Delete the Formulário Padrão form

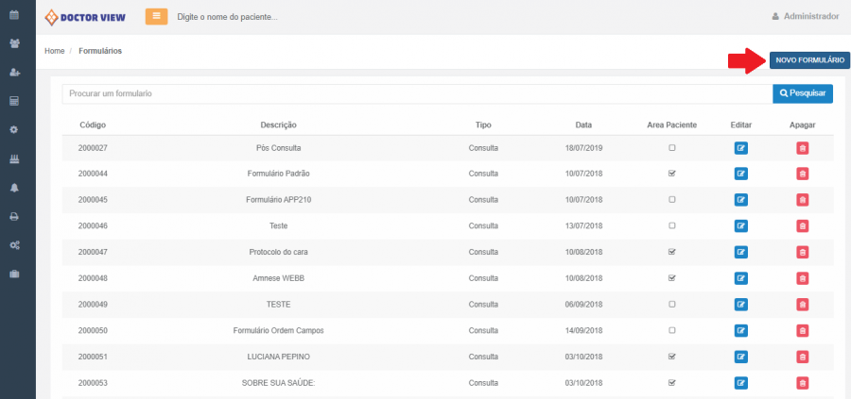pyautogui.click(x=802, y=174)
